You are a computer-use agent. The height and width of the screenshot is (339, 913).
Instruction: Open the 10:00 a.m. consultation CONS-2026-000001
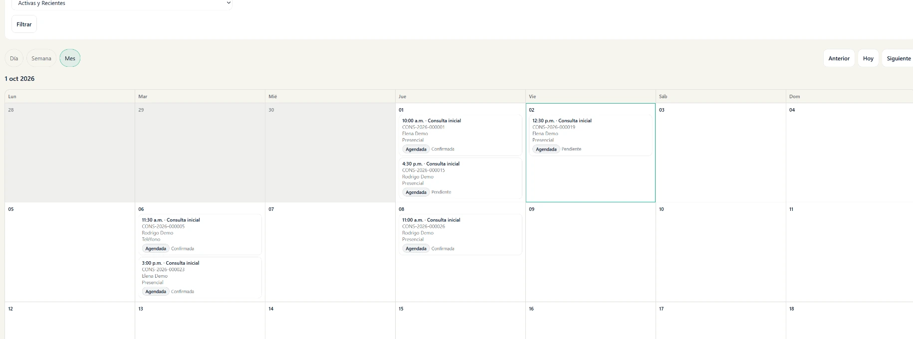[460, 135]
